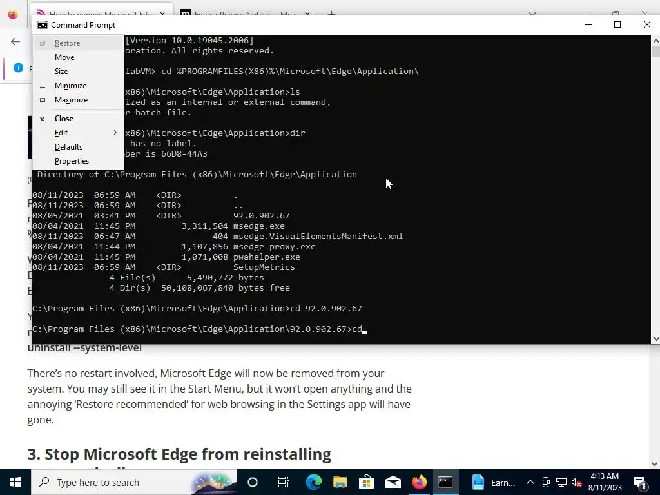Image resolution: width=660 pixels, height=495 pixels.
Task: Show hidden tray icons chevron
Action: click(x=530, y=482)
